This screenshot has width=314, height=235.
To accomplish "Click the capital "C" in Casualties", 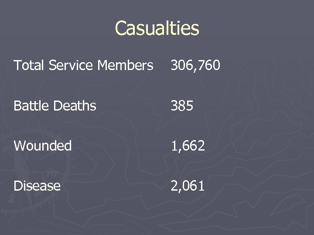I will [121, 29].
